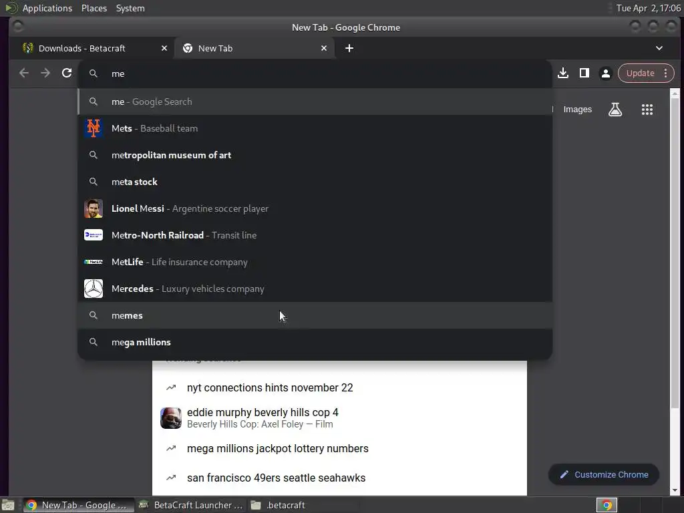Click the page's vertical scrollbar
684x513 pixels.
coord(675,253)
